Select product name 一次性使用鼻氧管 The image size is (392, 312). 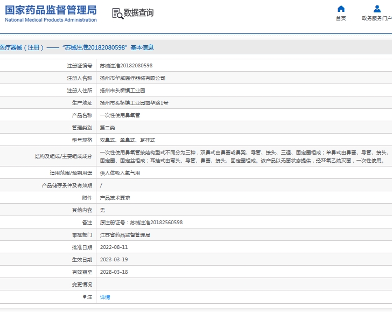[x=120, y=115]
